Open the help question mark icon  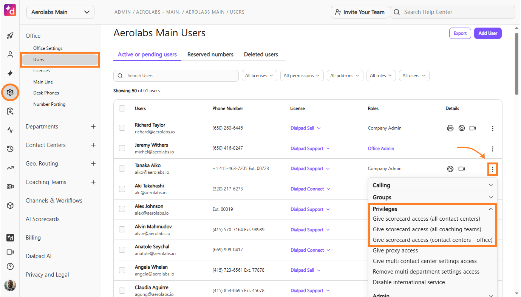tap(10, 266)
